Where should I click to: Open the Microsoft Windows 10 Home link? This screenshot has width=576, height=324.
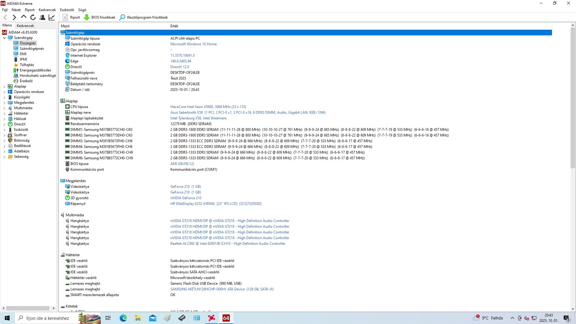click(193, 44)
